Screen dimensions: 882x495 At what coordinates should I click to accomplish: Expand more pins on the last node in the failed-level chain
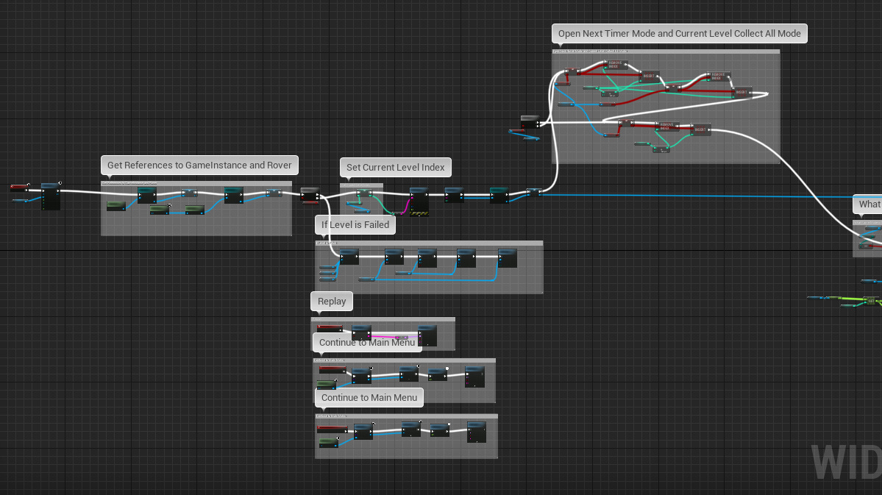coord(508,268)
